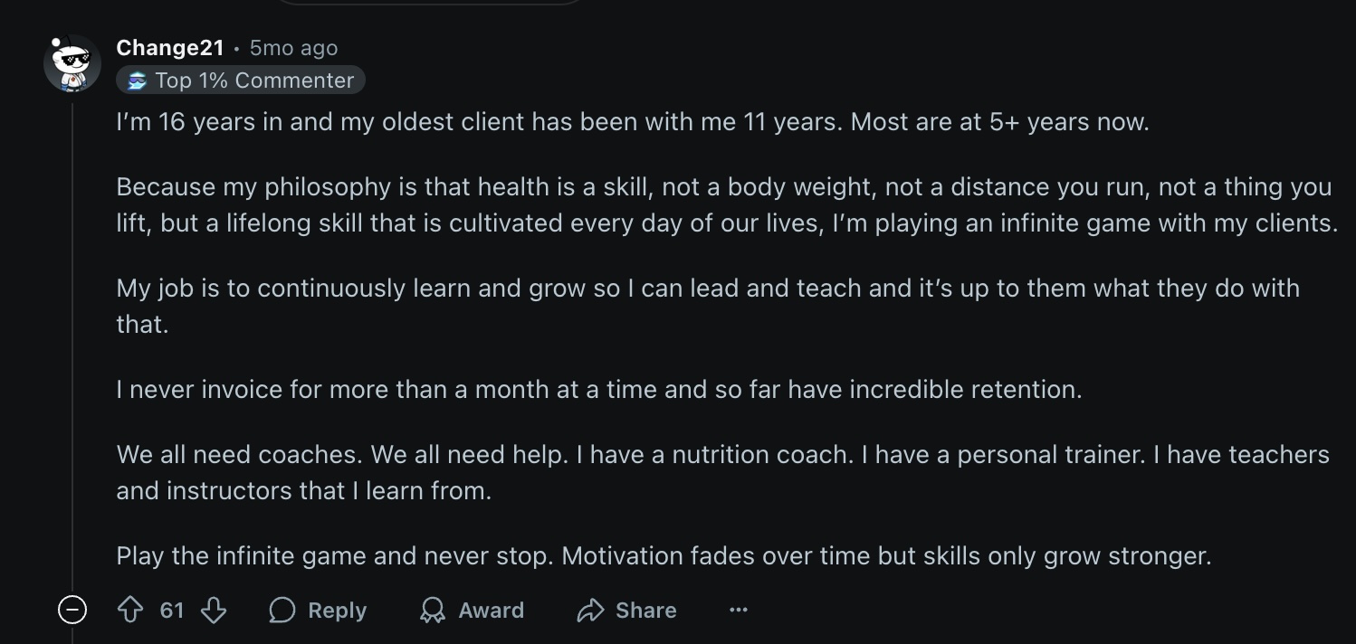Click the speech bubble reply icon
This screenshot has height=644, width=1356.
pyautogui.click(x=282, y=611)
